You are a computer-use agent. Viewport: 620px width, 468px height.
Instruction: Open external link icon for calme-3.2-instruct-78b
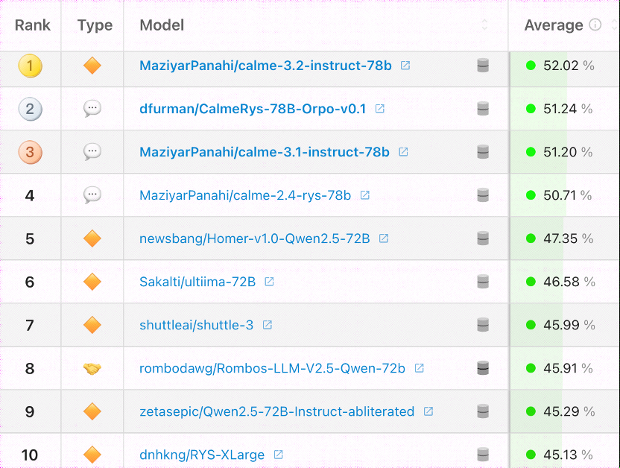coord(405,66)
